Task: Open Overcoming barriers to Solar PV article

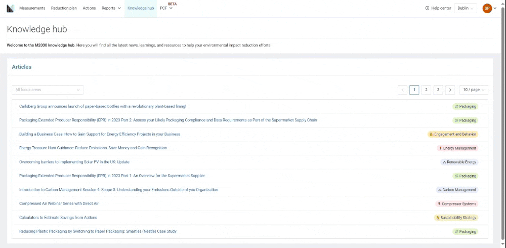Action: click(x=74, y=162)
